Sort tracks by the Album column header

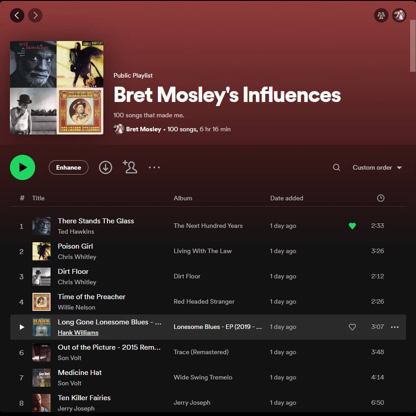point(183,198)
